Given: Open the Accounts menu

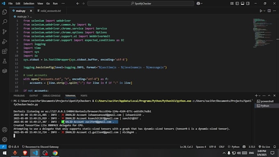Looking at the screenshot, I should point(5,130).
